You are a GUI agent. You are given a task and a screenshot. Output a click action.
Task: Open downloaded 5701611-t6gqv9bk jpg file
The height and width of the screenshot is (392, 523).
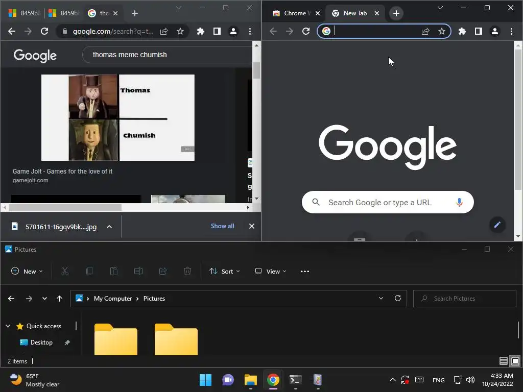click(54, 227)
